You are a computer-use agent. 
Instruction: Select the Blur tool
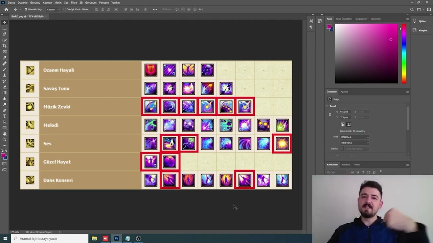click(x=4, y=99)
